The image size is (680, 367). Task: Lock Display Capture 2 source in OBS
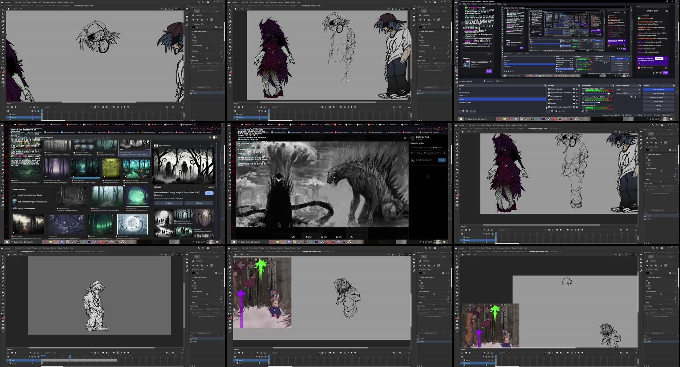click(577, 89)
